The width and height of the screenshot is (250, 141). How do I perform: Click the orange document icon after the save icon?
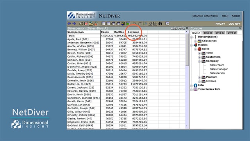point(96,23)
